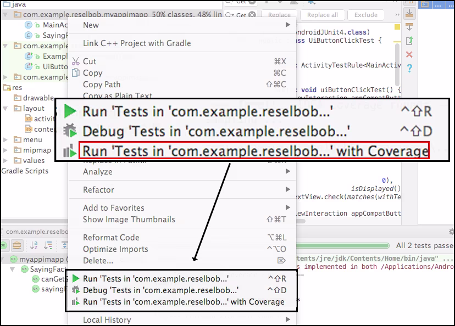Open help via blue question mark icon
Viewport: 455px width, 326px height.
(x=409, y=68)
